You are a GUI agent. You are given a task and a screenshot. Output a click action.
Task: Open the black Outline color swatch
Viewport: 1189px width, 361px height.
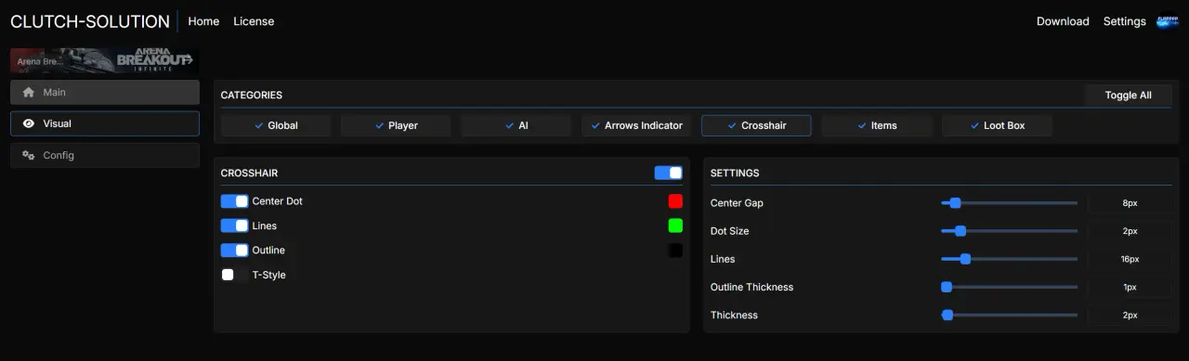coord(675,250)
